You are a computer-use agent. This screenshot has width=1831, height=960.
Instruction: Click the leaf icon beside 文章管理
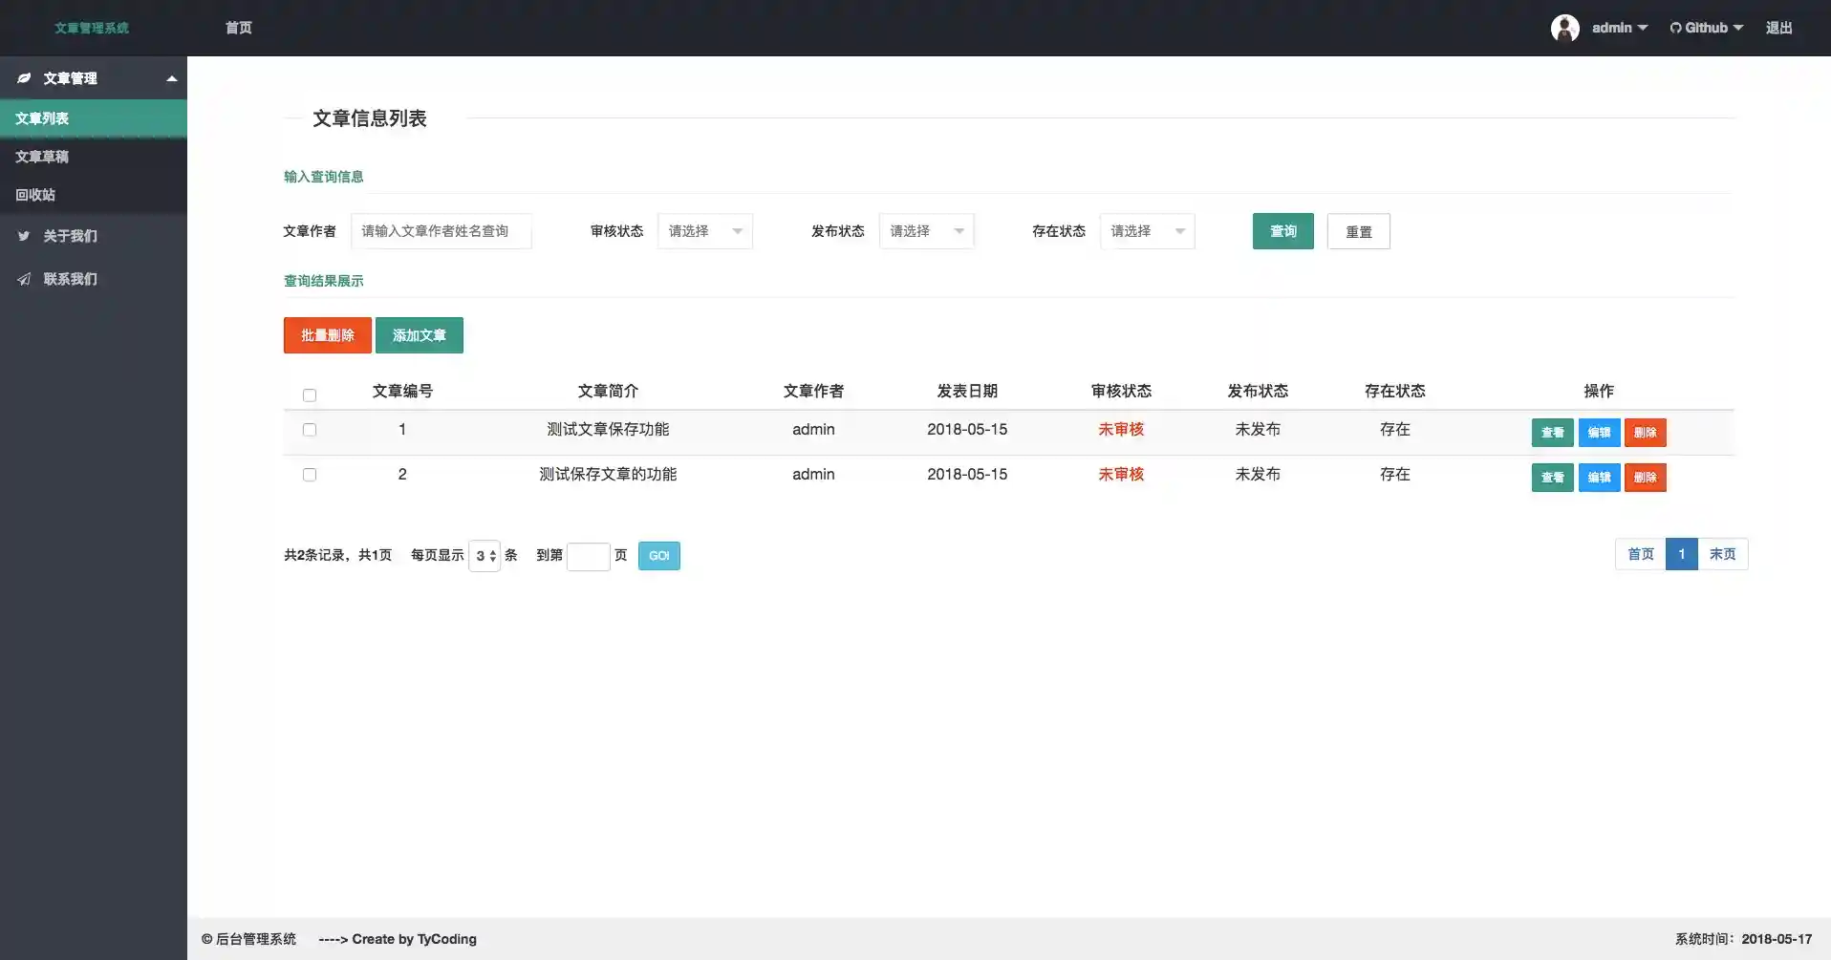24,78
